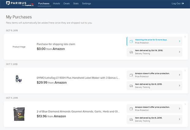This screenshot has height=130, width=190.
Task: Dismiss the DYMO LetraTag purchase card
Action: 185,70
